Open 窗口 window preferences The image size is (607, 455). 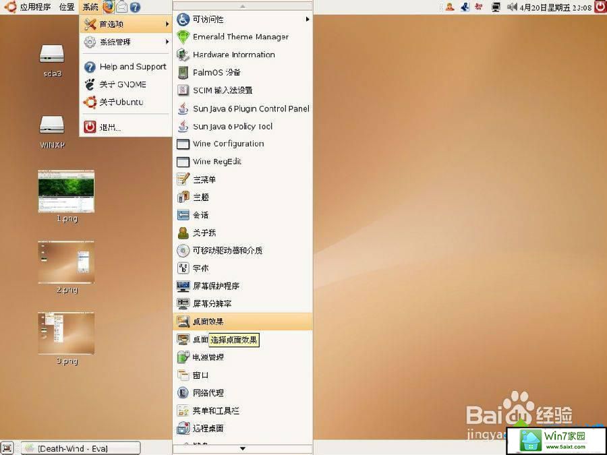(x=243, y=375)
